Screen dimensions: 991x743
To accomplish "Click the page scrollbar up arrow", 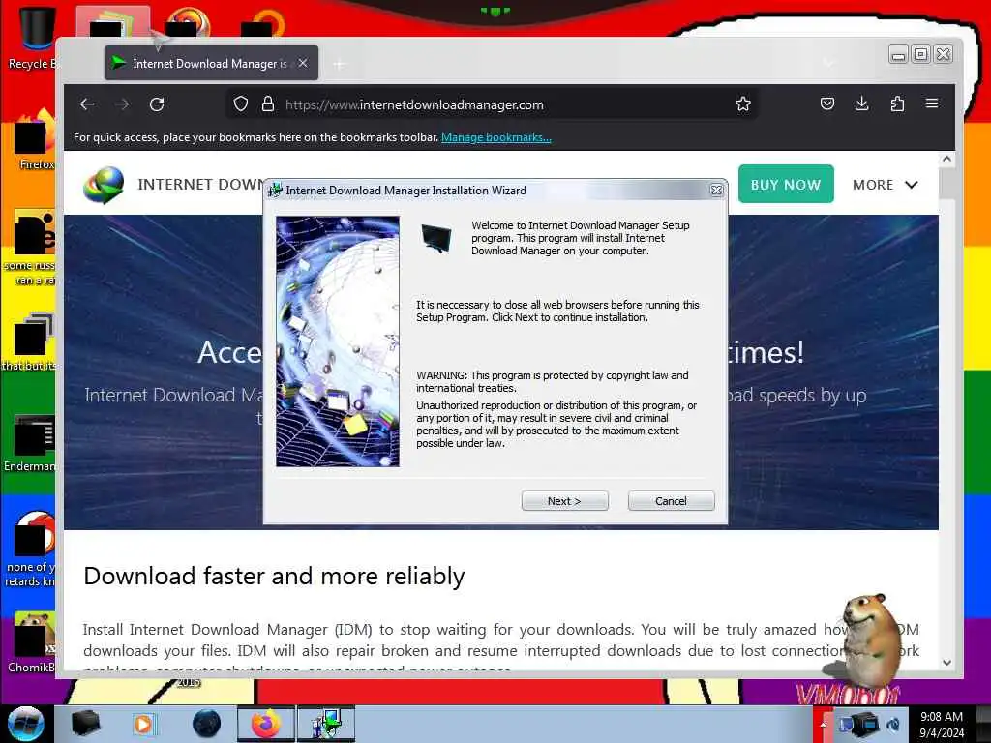I will point(946,160).
